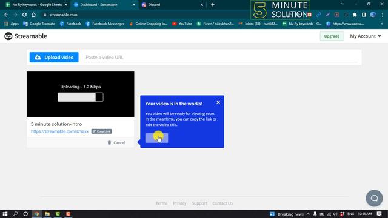Image resolution: width=388 pixels, height=218 pixels.
Task: Click the browser home icon
Action: pos(33,15)
